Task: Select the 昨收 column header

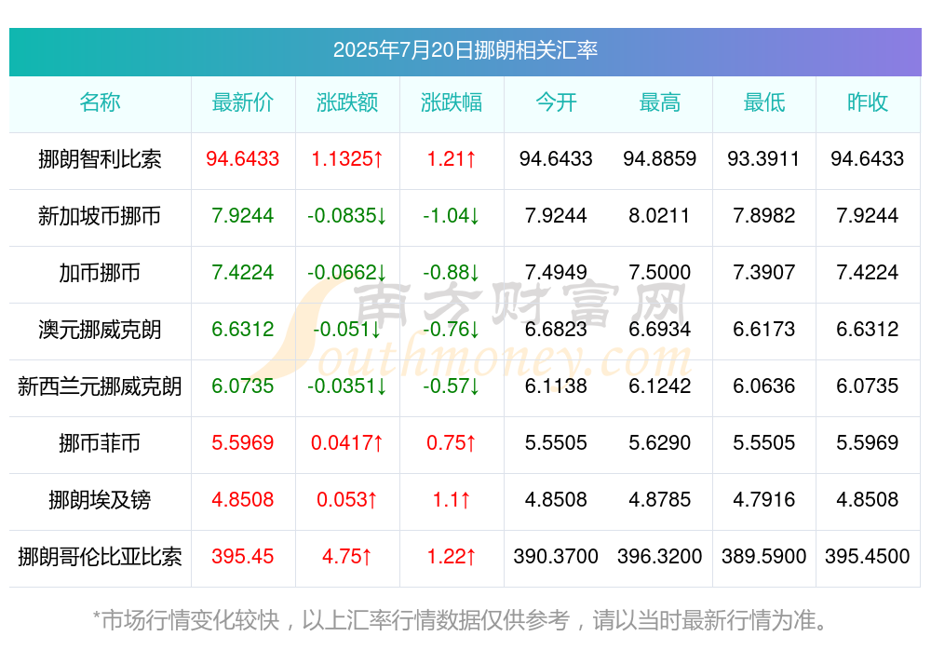Action: [x=868, y=102]
